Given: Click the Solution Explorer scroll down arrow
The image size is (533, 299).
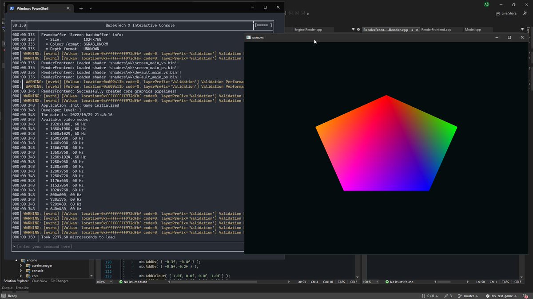Looking at the screenshot, I should click(92, 276).
